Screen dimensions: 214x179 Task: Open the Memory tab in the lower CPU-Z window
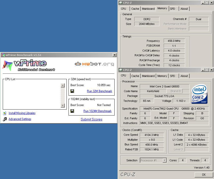pos(162,76)
